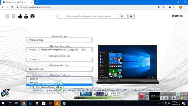The height and width of the screenshot is (106, 188).
Task: Click the magnifier search button
Action: pyautogui.click(x=131, y=16)
